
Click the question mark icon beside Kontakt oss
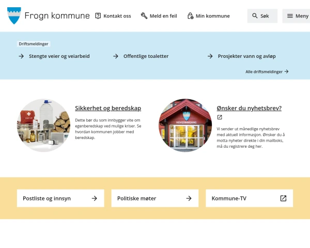tap(98, 16)
